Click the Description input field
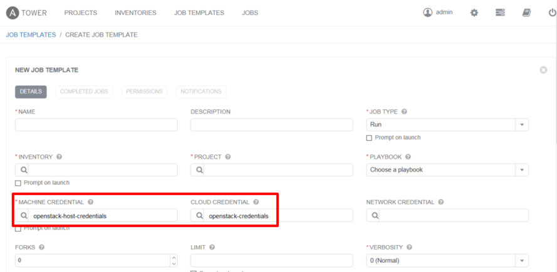 272,124
